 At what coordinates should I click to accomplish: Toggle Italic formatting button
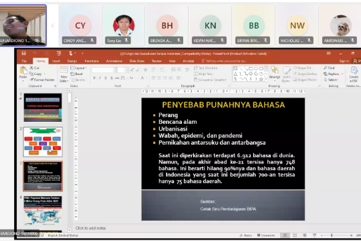tap(100, 78)
